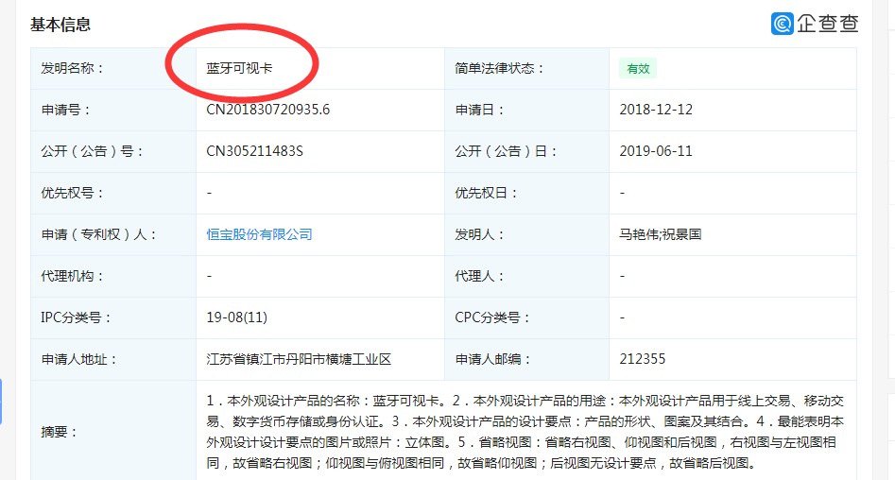This screenshot has height=480, width=895.
Task: Click the 申请人地址 label cell
Action: coord(113,359)
